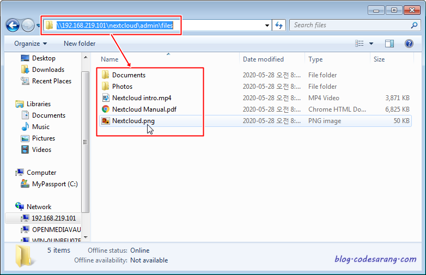This screenshot has width=426, height=275.
Task: Click the 6,825 KB size cell
Action: tap(397, 109)
